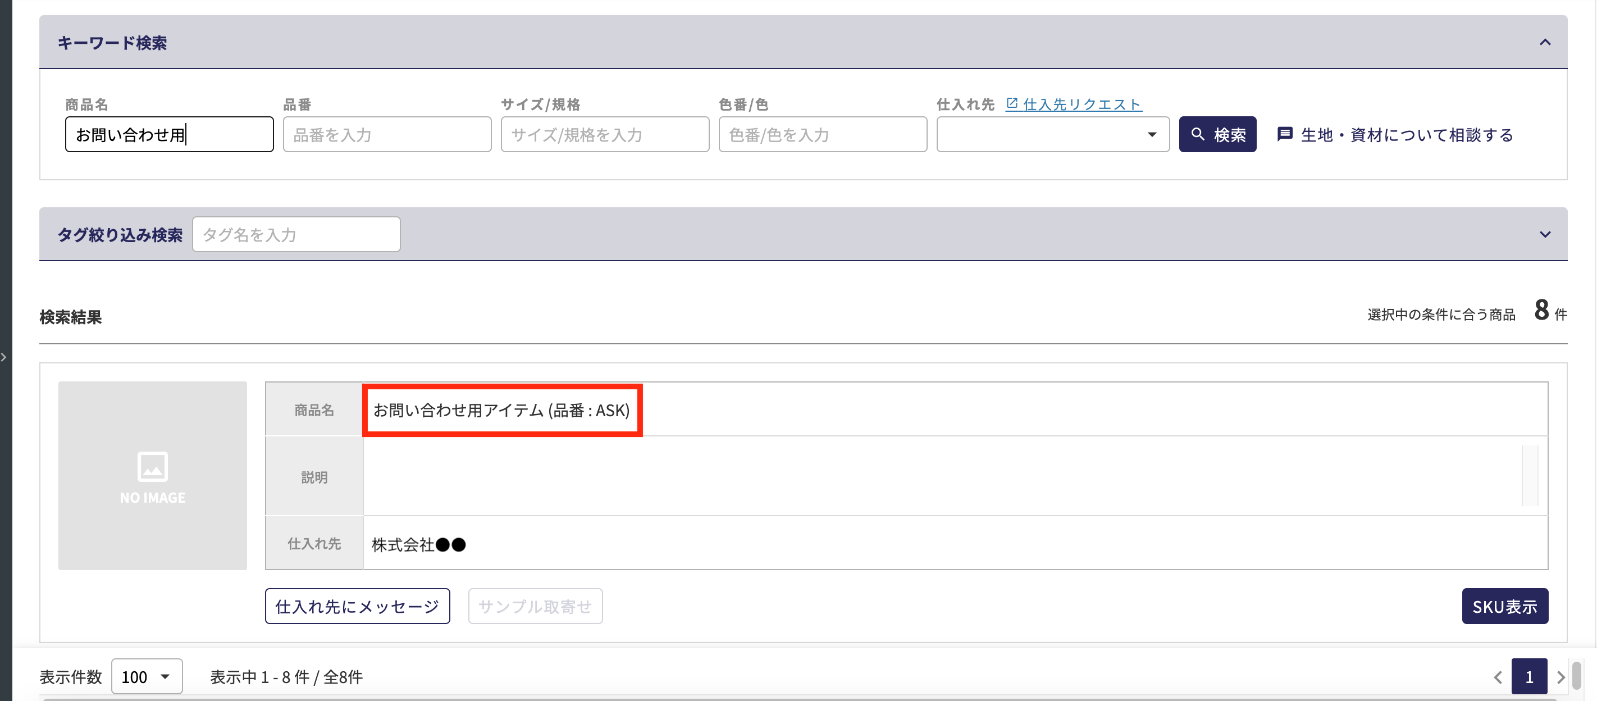Click the image placeholder icon above NO IMAGE
Viewport: 1597px width, 701px height.
tap(153, 467)
